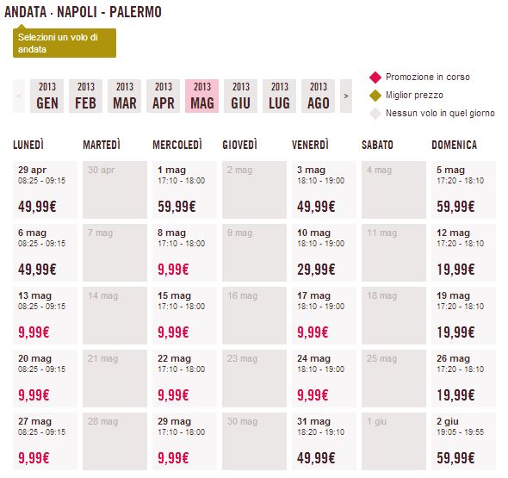The height and width of the screenshot is (478, 508).
Task: Go to previous months with left arrow
Action: point(19,96)
